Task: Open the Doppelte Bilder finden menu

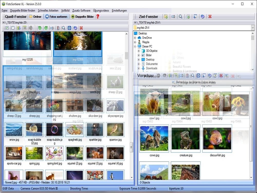Action: tap(23, 11)
